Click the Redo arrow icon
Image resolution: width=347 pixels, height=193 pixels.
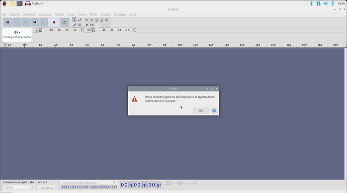click(x=107, y=25)
